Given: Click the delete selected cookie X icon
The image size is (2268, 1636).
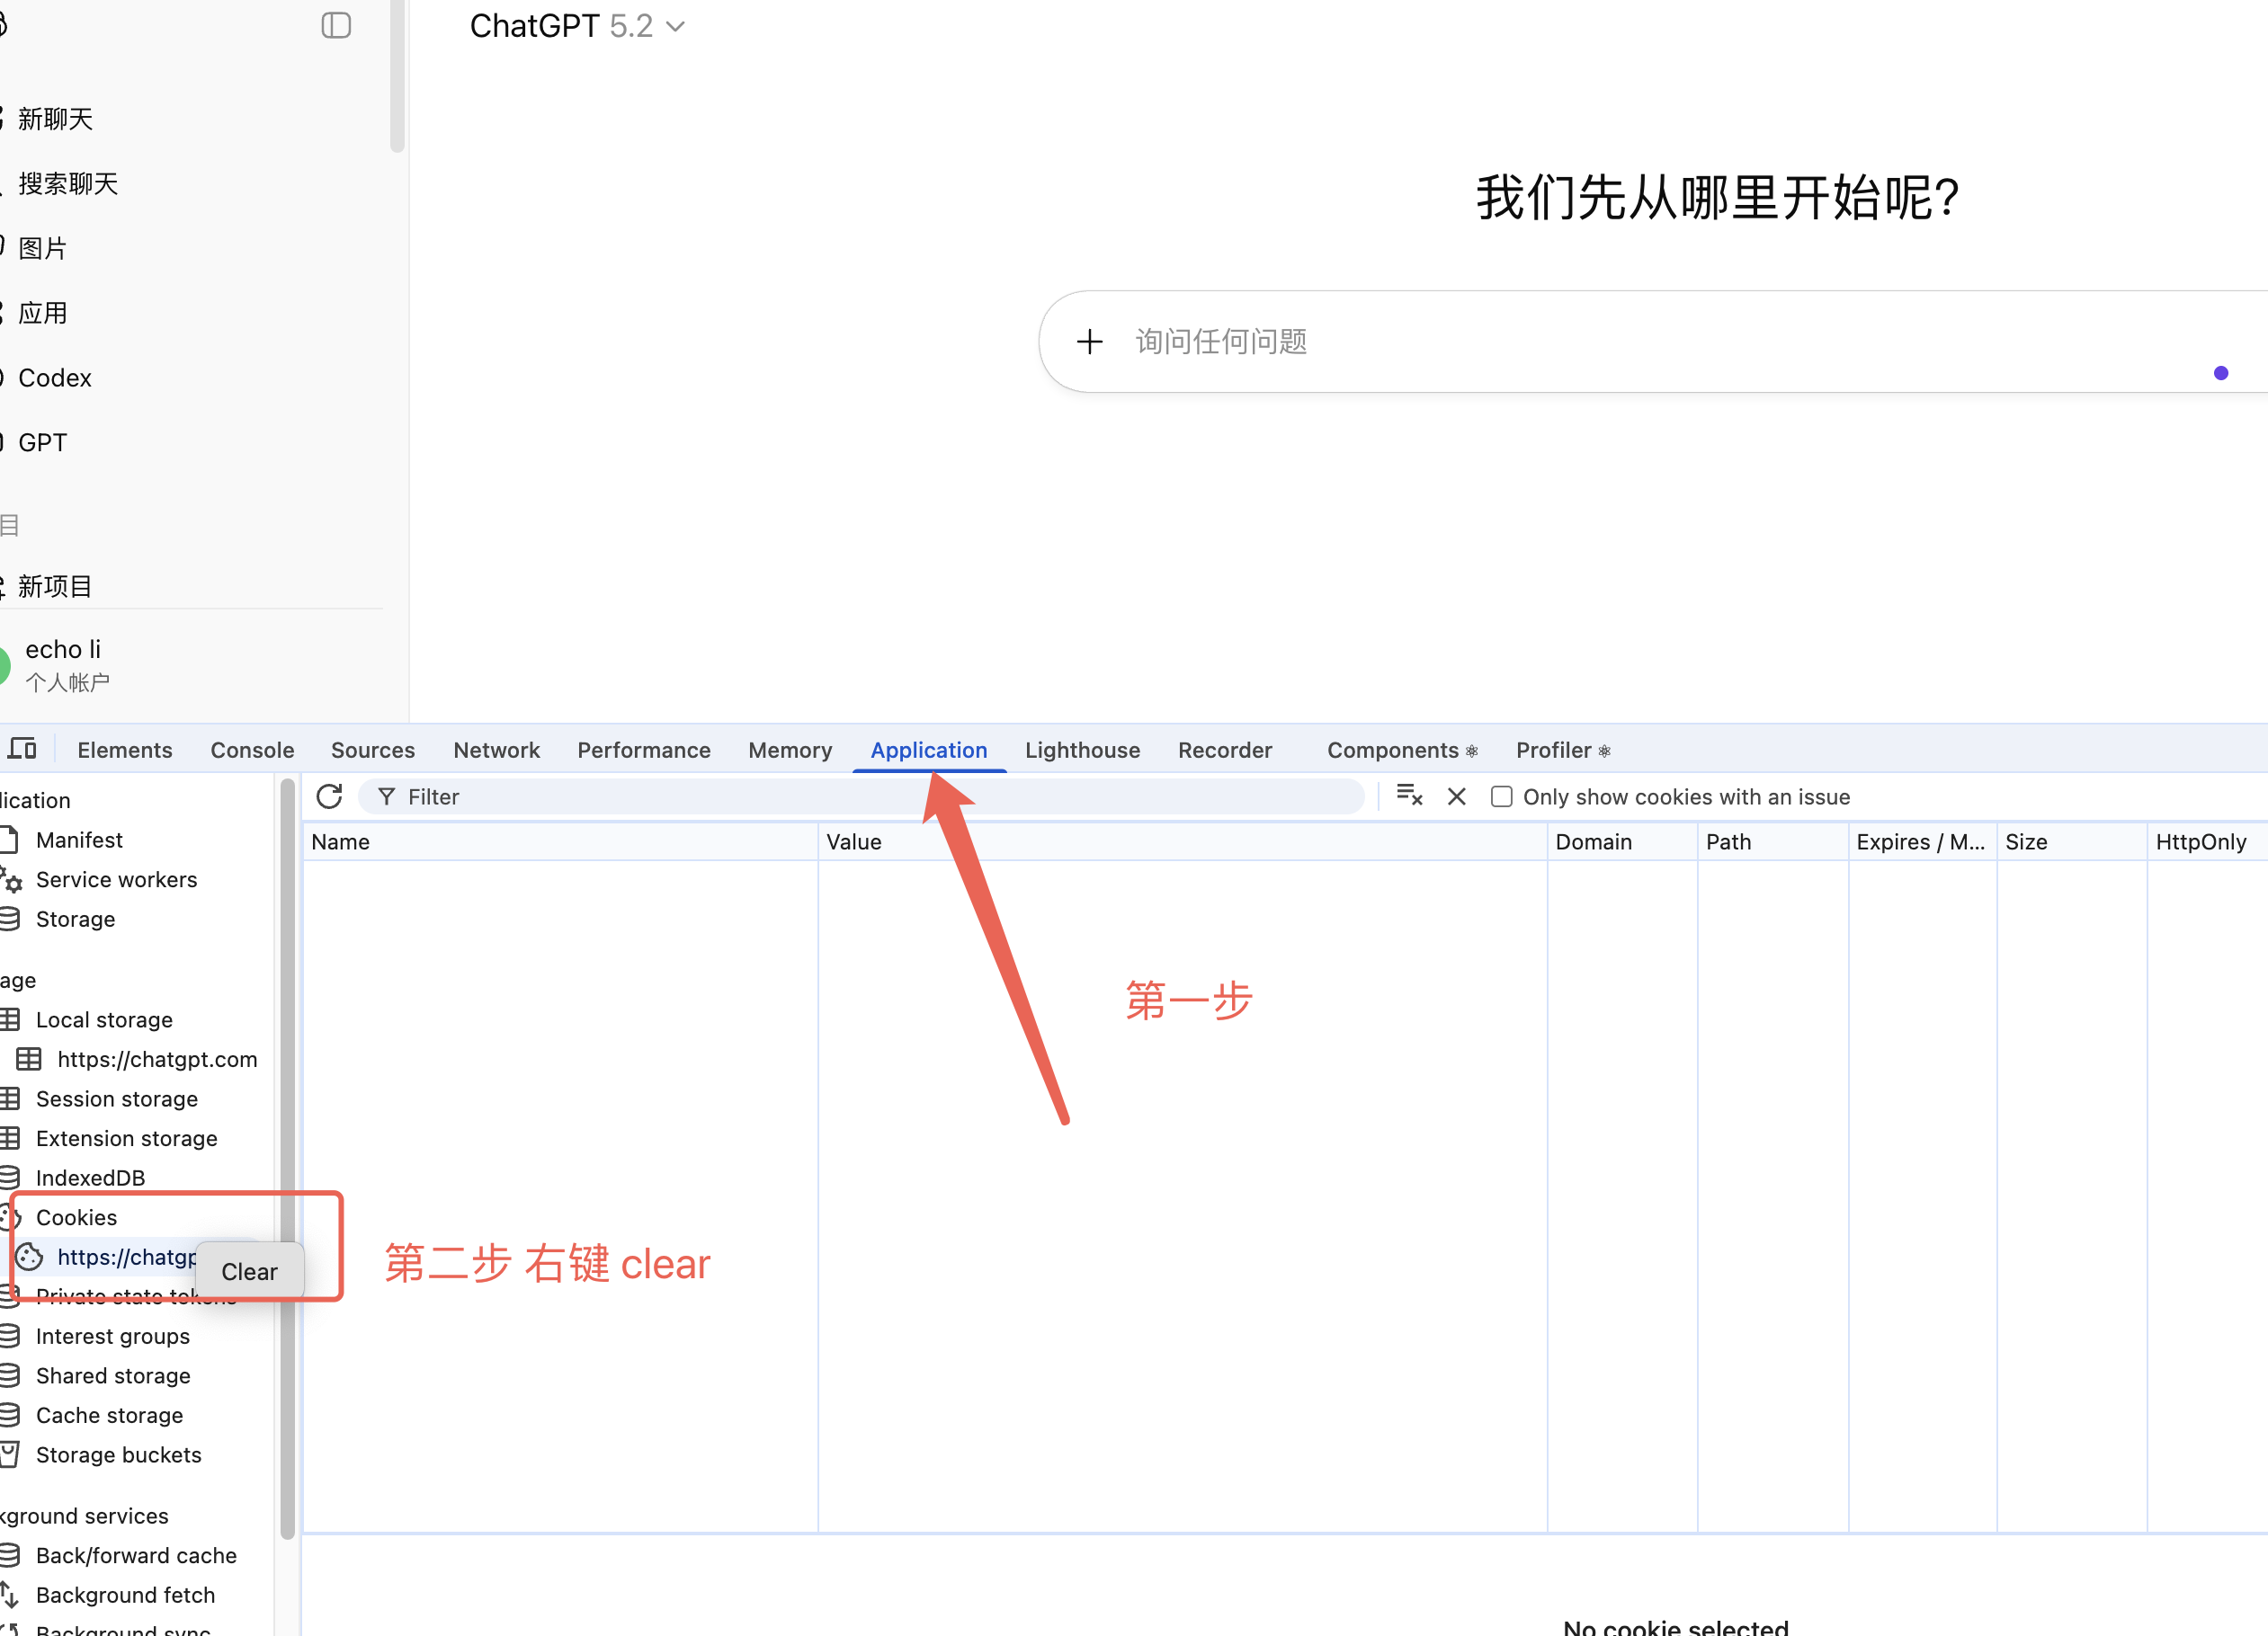Looking at the screenshot, I should click(1456, 796).
